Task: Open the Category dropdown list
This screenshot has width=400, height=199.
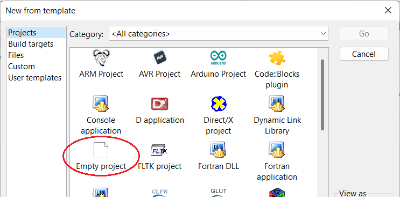Action: (x=219, y=33)
